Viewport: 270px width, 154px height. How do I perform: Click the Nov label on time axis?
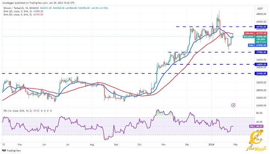164,144
